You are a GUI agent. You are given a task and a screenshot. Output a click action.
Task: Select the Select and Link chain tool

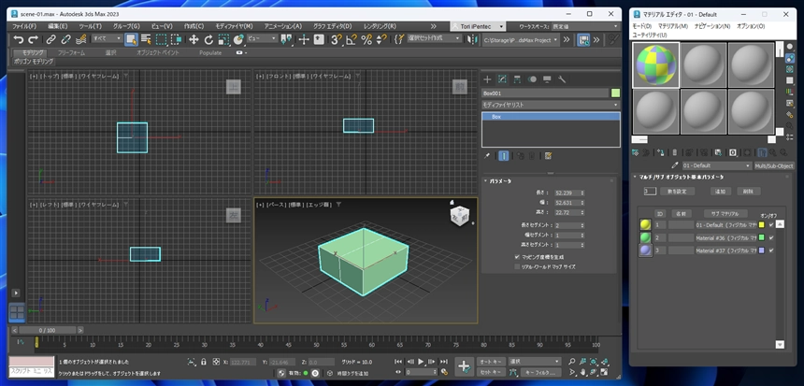click(50, 39)
